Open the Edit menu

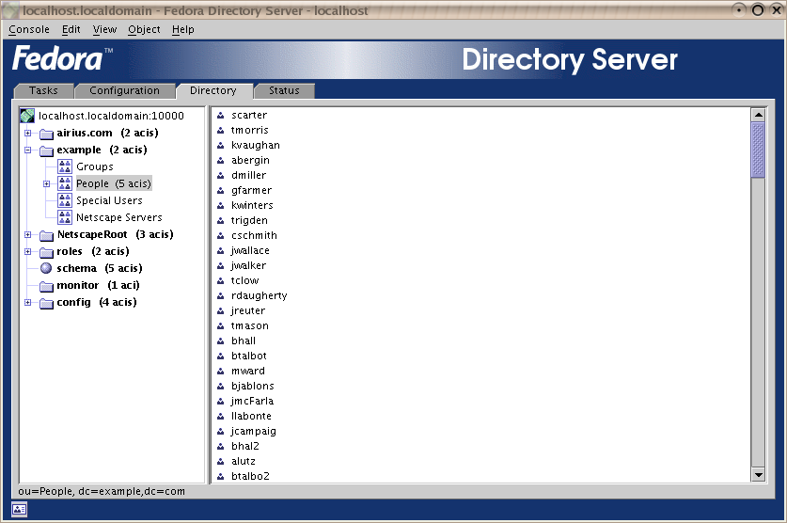point(71,29)
